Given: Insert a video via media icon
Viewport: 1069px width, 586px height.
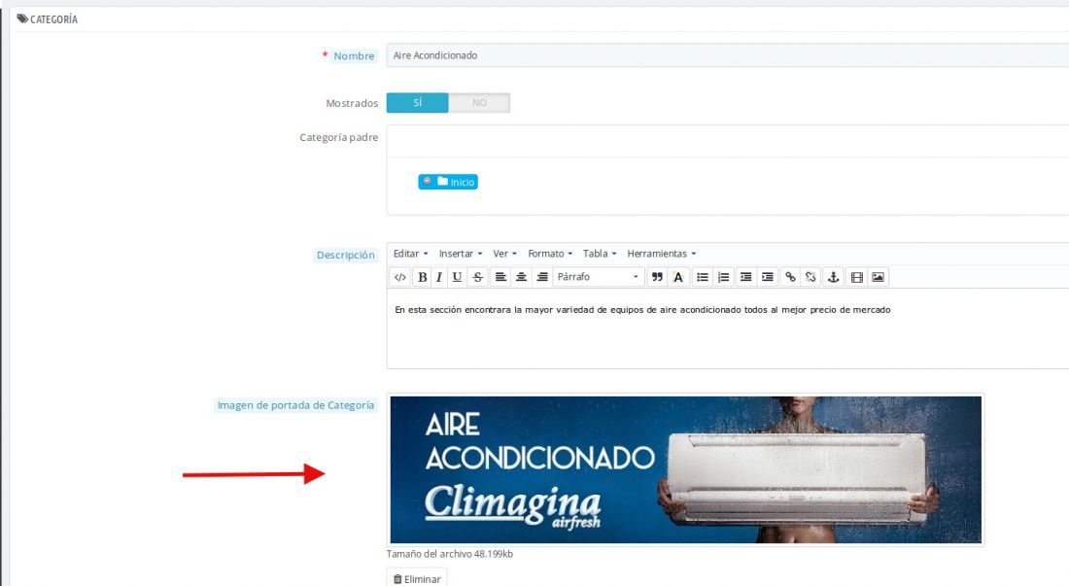Looking at the screenshot, I should 857,277.
